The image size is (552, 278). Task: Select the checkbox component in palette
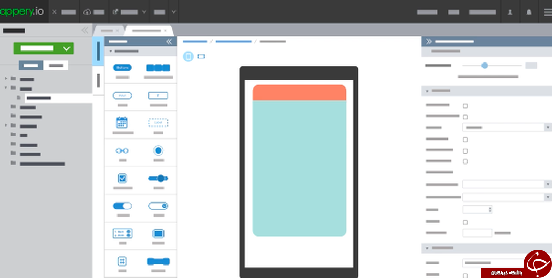pos(122,179)
